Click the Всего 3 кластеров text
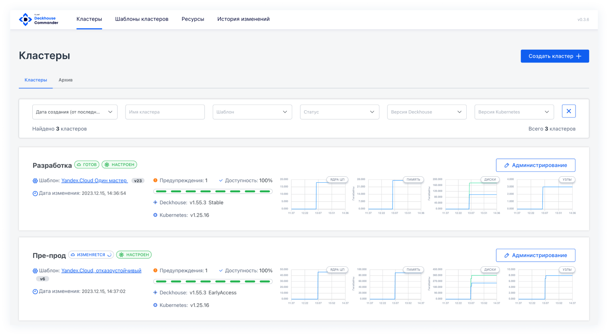This screenshot has height=336, width=609. pos(552,129)
